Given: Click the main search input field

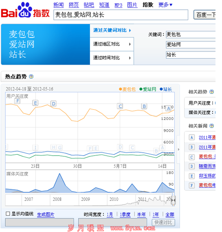Looking at the screenshot, I should coord(121,15).
